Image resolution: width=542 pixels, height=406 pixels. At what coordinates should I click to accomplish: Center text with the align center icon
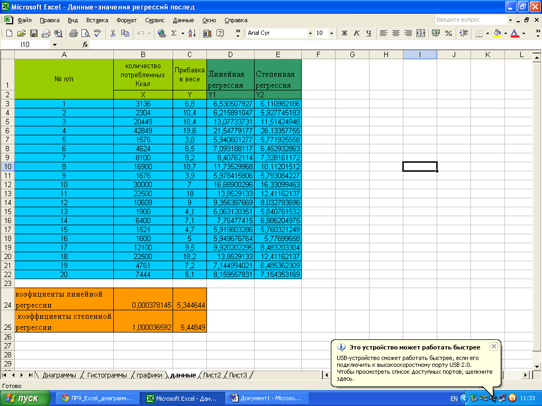coord(396,33)
